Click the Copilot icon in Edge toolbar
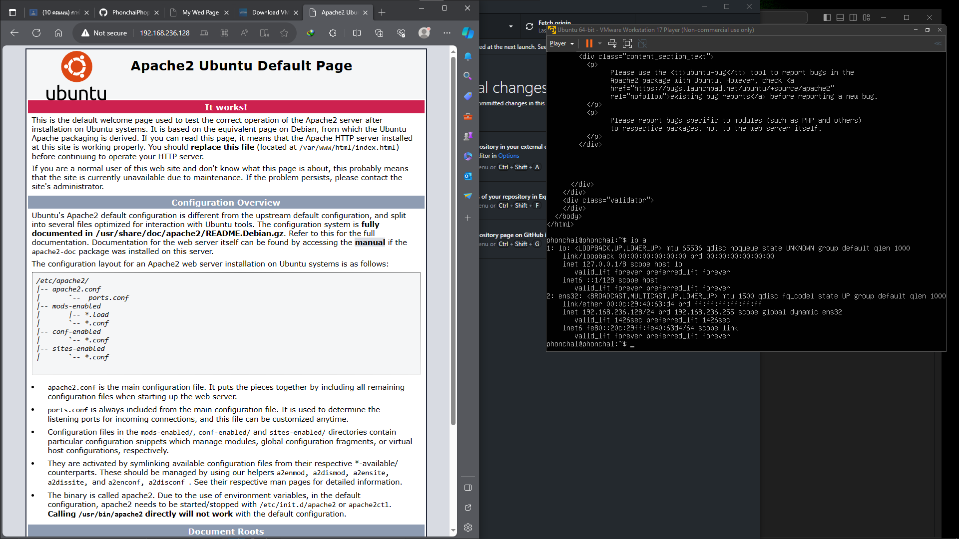The height and width of the screenshot is (539, 959). (x=468, y=33)
